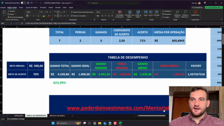Open the OPERAÇÕES sheet tab
The height and width of the screenshot is (126, 224).
pos(19,116)
